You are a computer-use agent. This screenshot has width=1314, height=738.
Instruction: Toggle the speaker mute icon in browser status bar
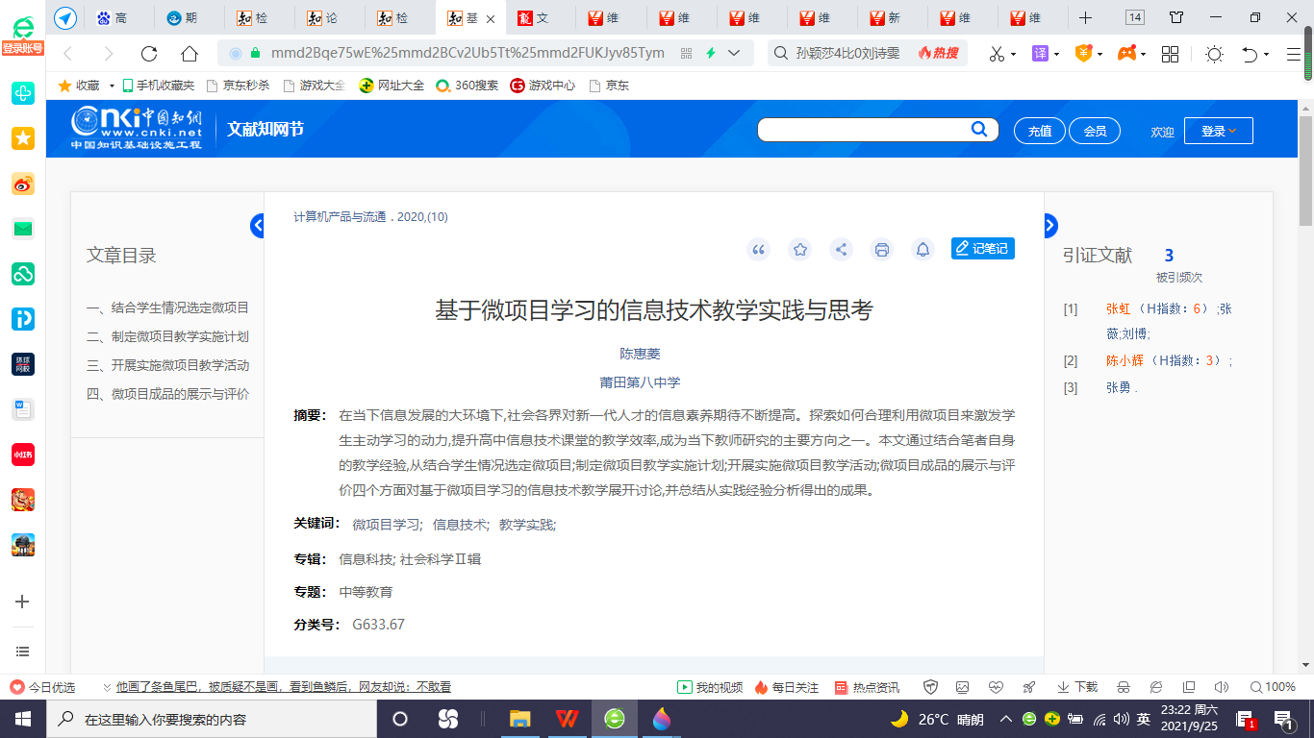tap(1222, 687)
